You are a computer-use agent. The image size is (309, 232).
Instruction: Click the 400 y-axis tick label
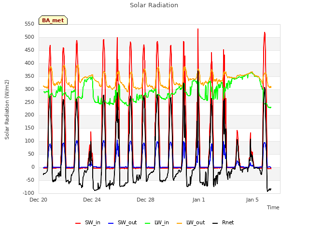tap(29, 63)
